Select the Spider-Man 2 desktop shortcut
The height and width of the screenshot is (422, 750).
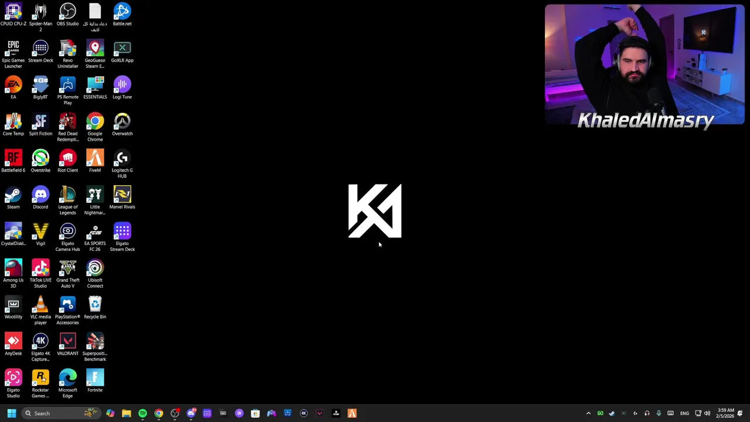[x=40, y=18]
